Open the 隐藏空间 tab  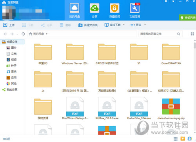pos(114,10)
